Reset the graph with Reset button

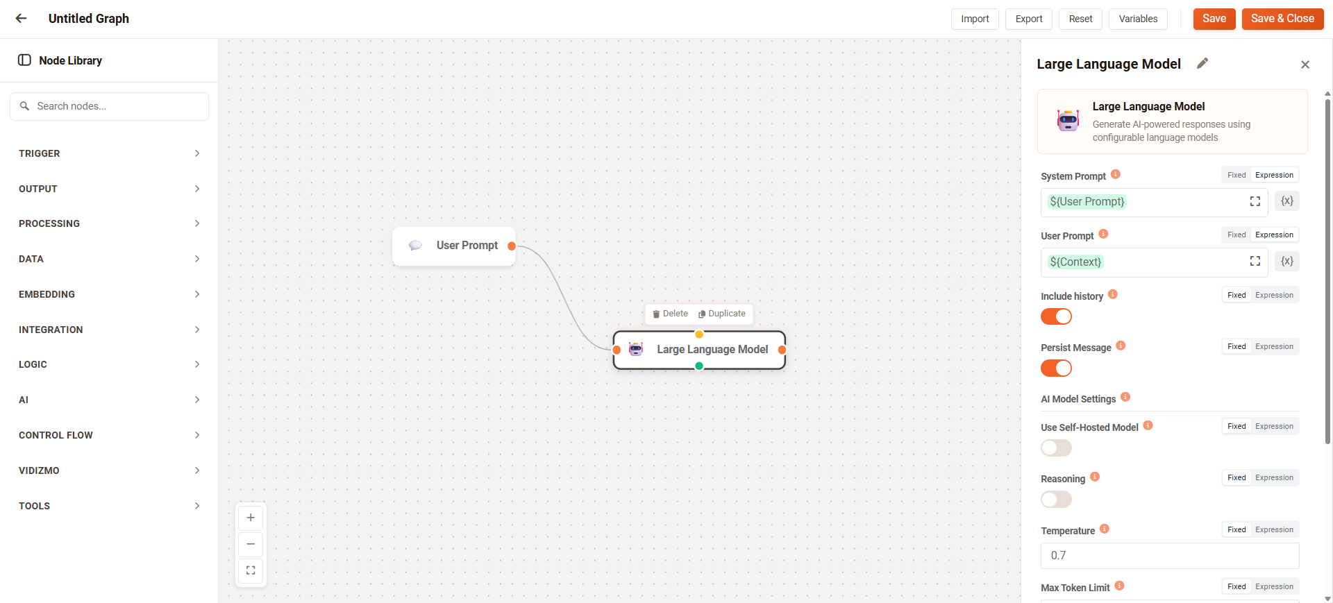tap(1080, 19)
